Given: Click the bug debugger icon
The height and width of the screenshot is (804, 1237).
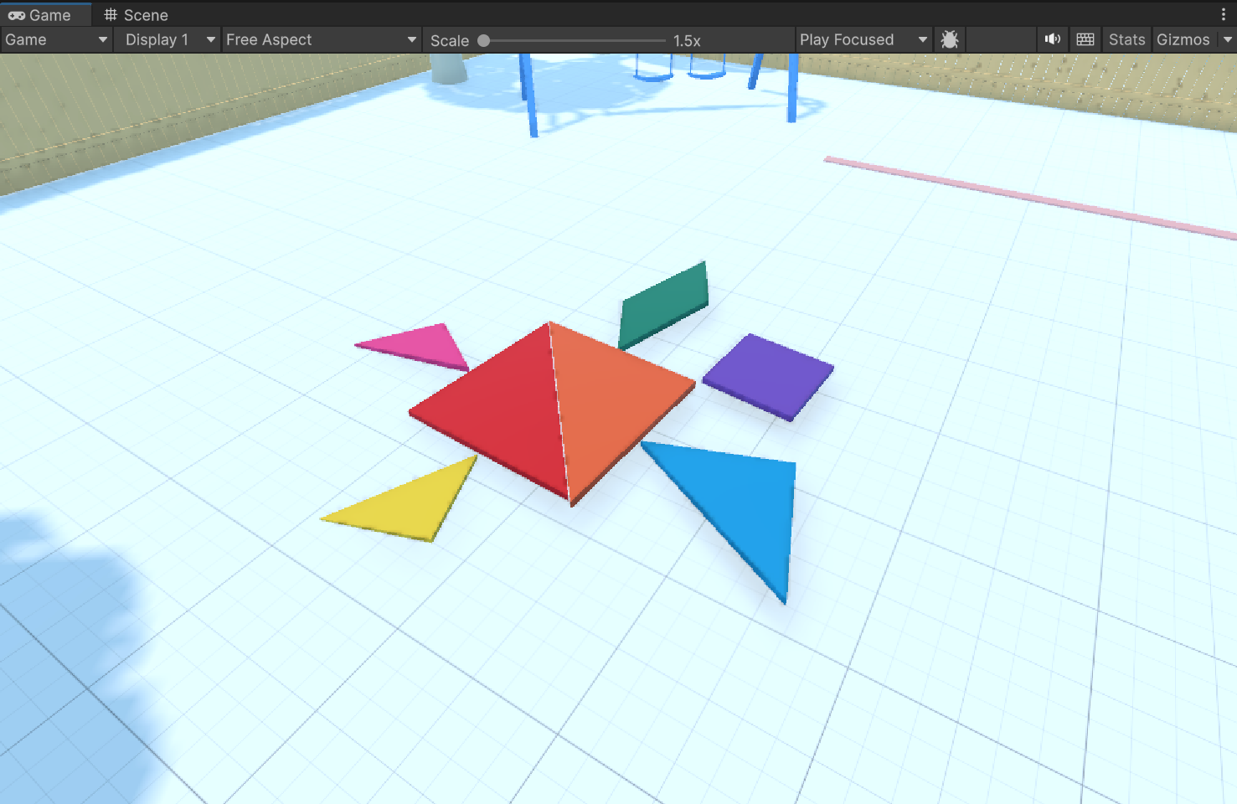Looking at the screenshot, I should [x=949, y=40].
